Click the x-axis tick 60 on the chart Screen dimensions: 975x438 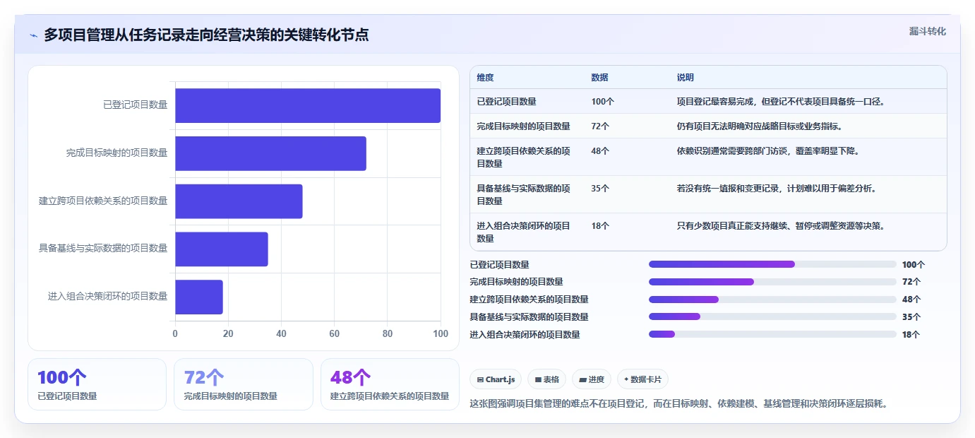335,333
